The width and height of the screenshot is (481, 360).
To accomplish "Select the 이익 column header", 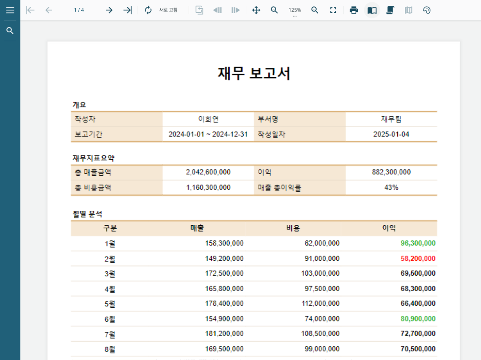I will tap(389, 228).
